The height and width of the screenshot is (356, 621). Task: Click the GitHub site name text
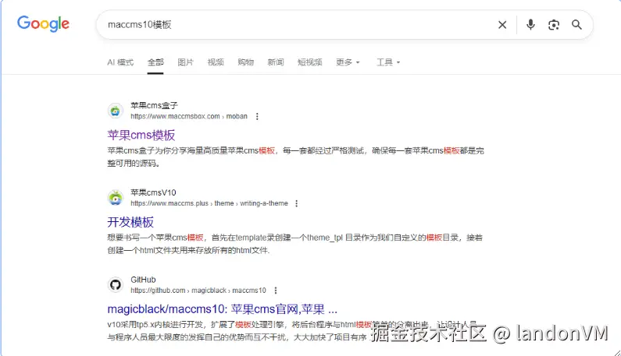143,280
